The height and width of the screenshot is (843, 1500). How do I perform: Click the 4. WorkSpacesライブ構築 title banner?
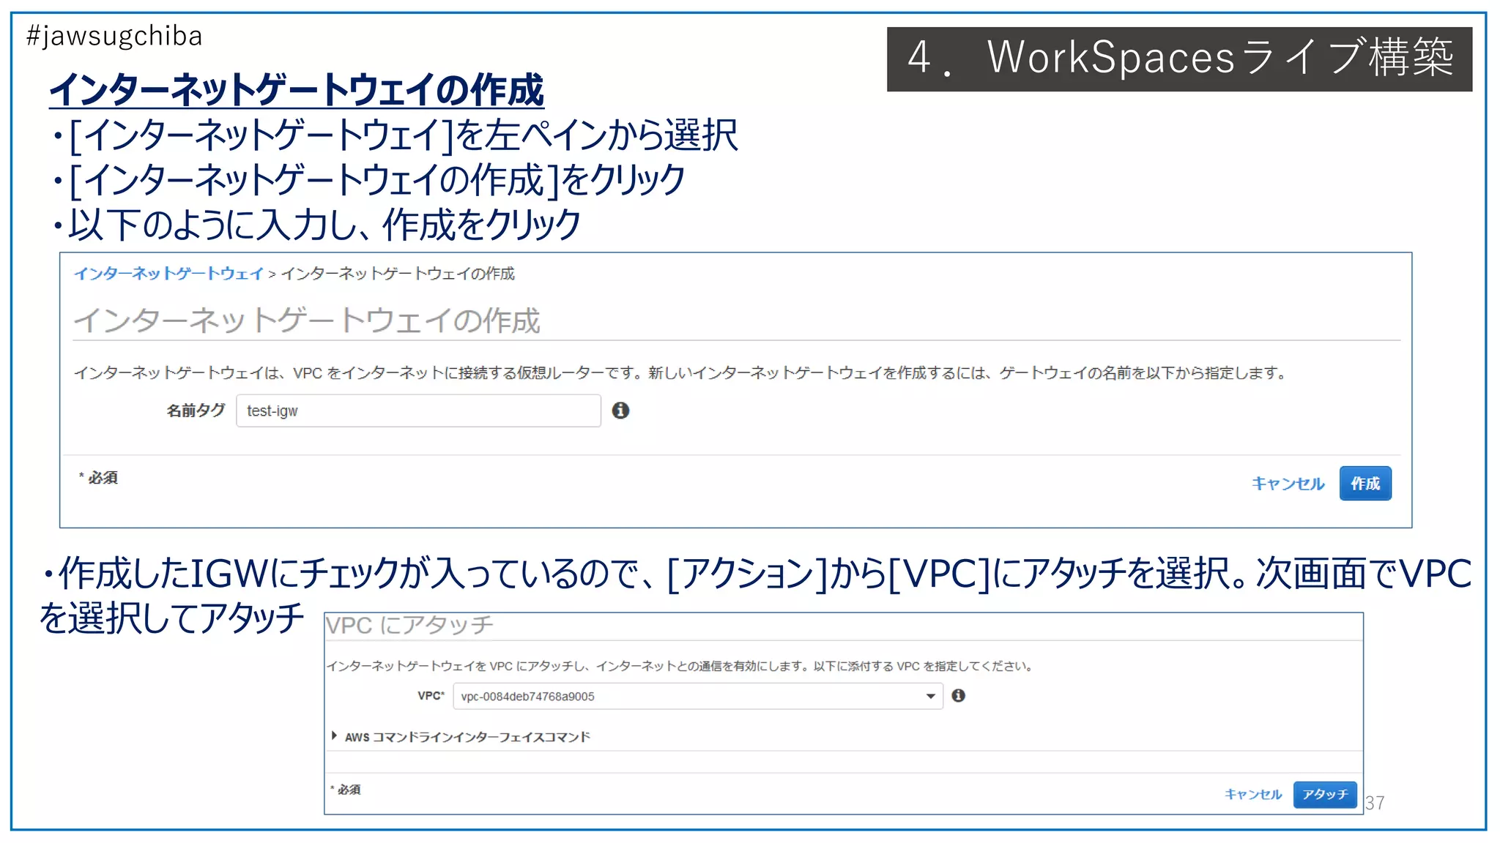(1179, 59)
